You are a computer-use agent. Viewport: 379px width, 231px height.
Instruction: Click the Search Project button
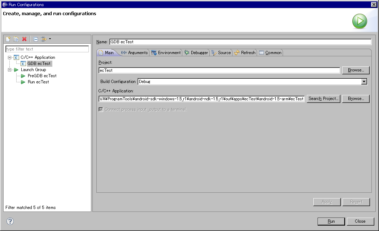click(323, 99)
